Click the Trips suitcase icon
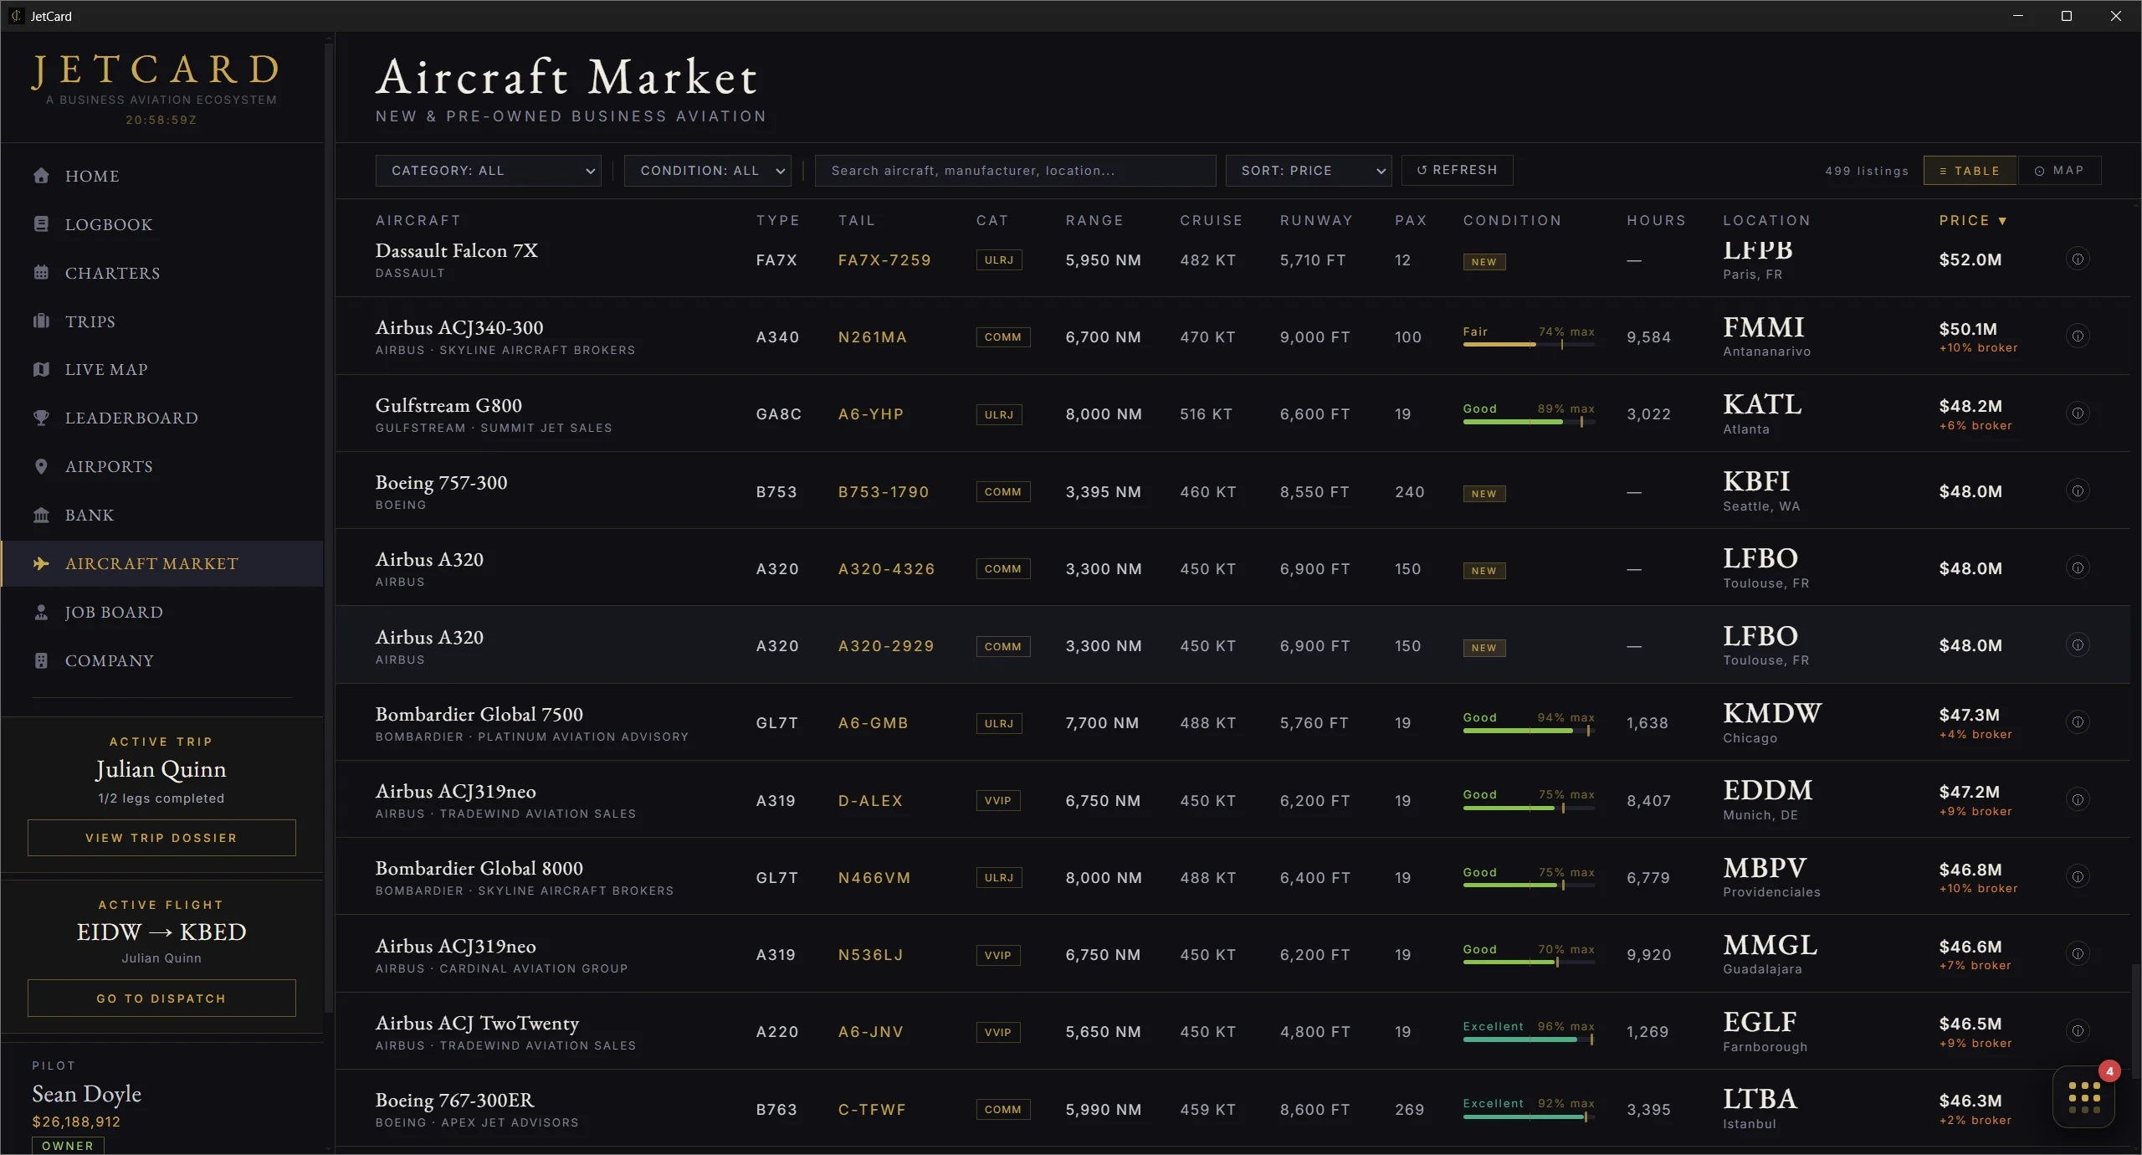Image resolution: width=2142 pixels, height=1155 pixels. 41,321
